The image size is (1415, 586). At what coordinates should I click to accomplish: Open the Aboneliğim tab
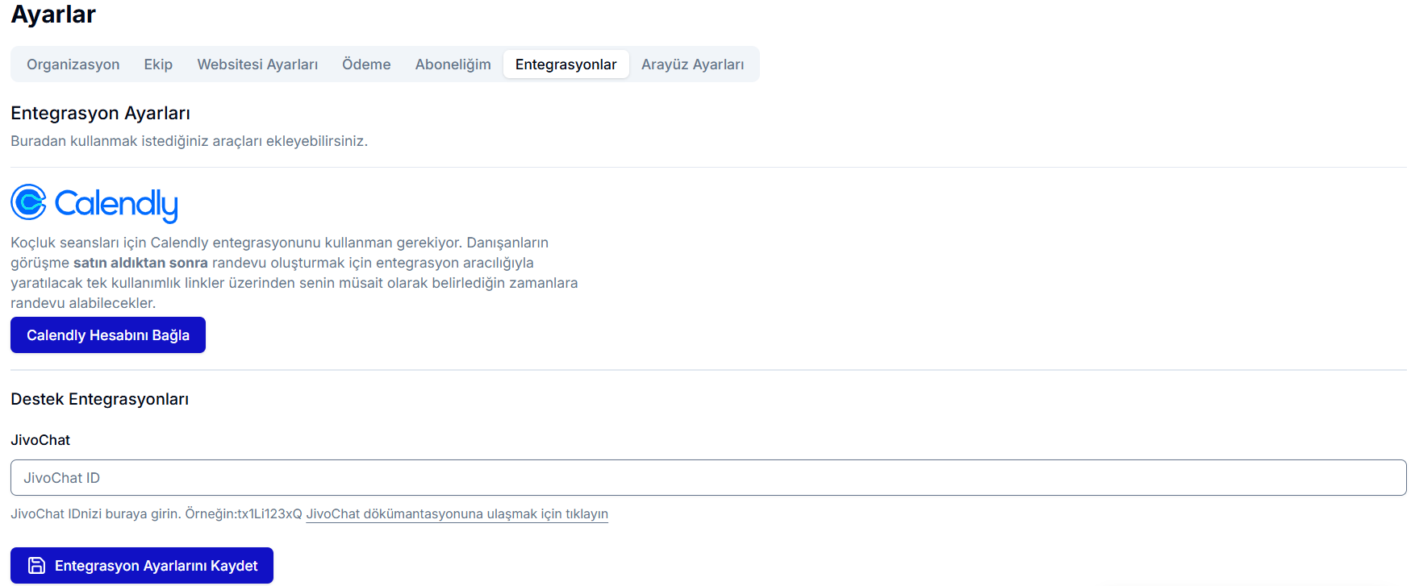[x=453, y=64]
